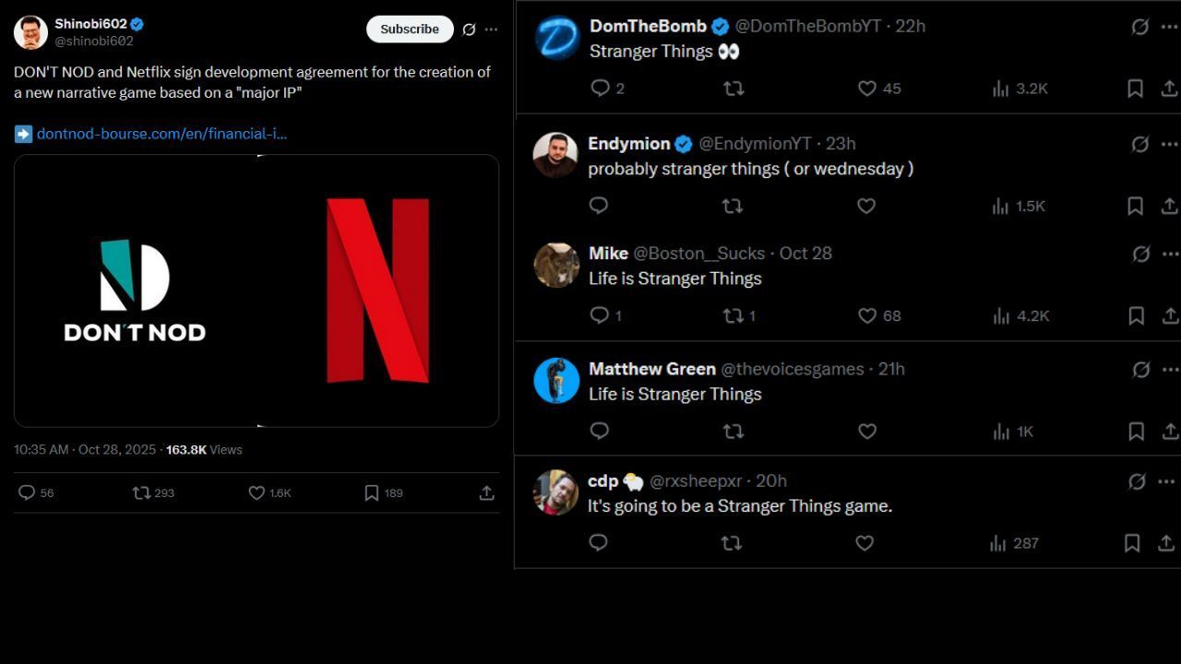Viewport: 1181px width, 664px height.
Task: Open the DON'T NOD and Netflix image
Action: [256, 290]
